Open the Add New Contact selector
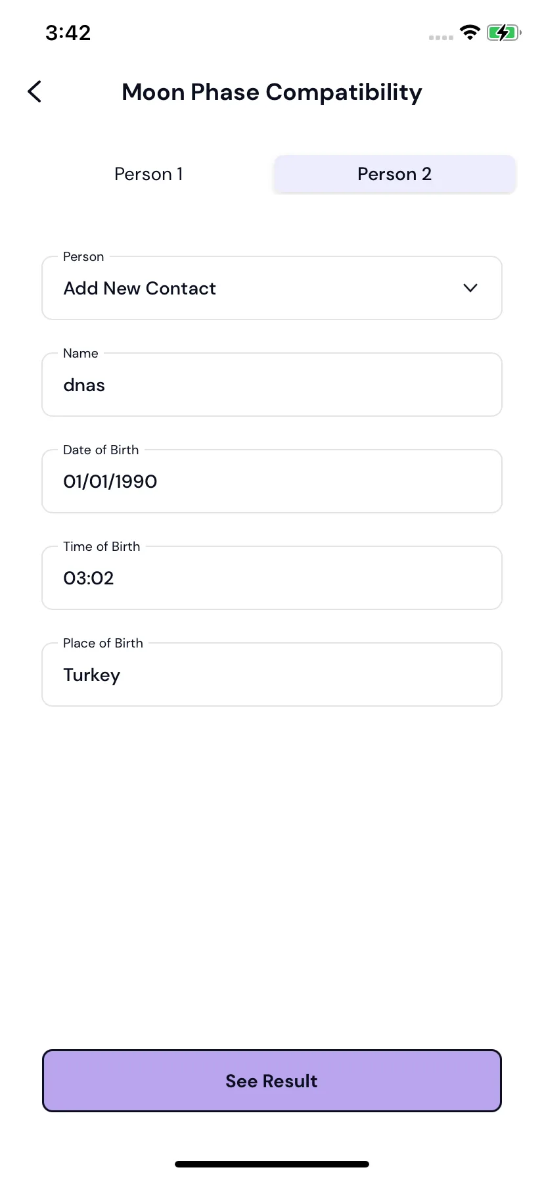544x1178 pixels. point(272,288)
